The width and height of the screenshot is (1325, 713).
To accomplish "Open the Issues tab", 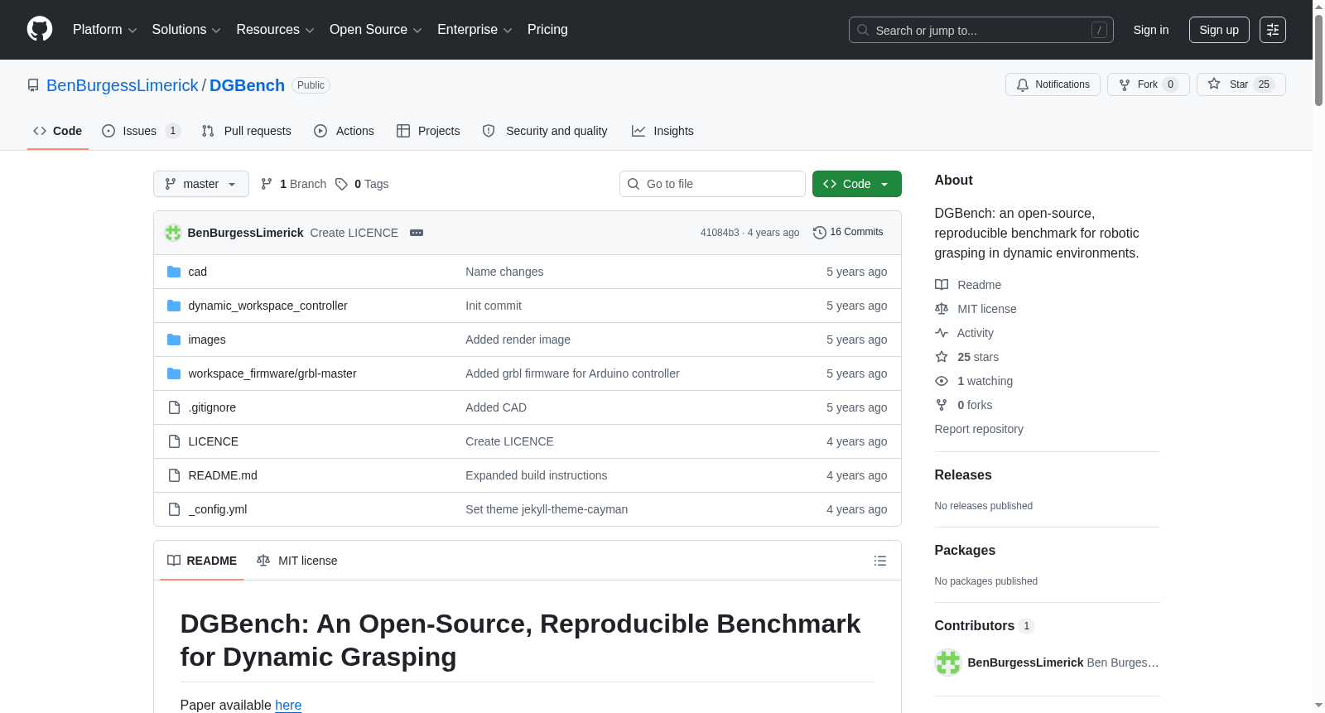I will click(141, 131).
